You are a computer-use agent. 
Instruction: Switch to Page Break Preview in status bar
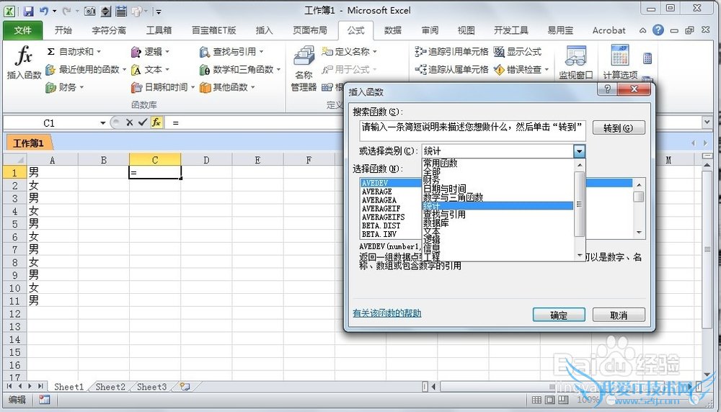tap(563, 400)
